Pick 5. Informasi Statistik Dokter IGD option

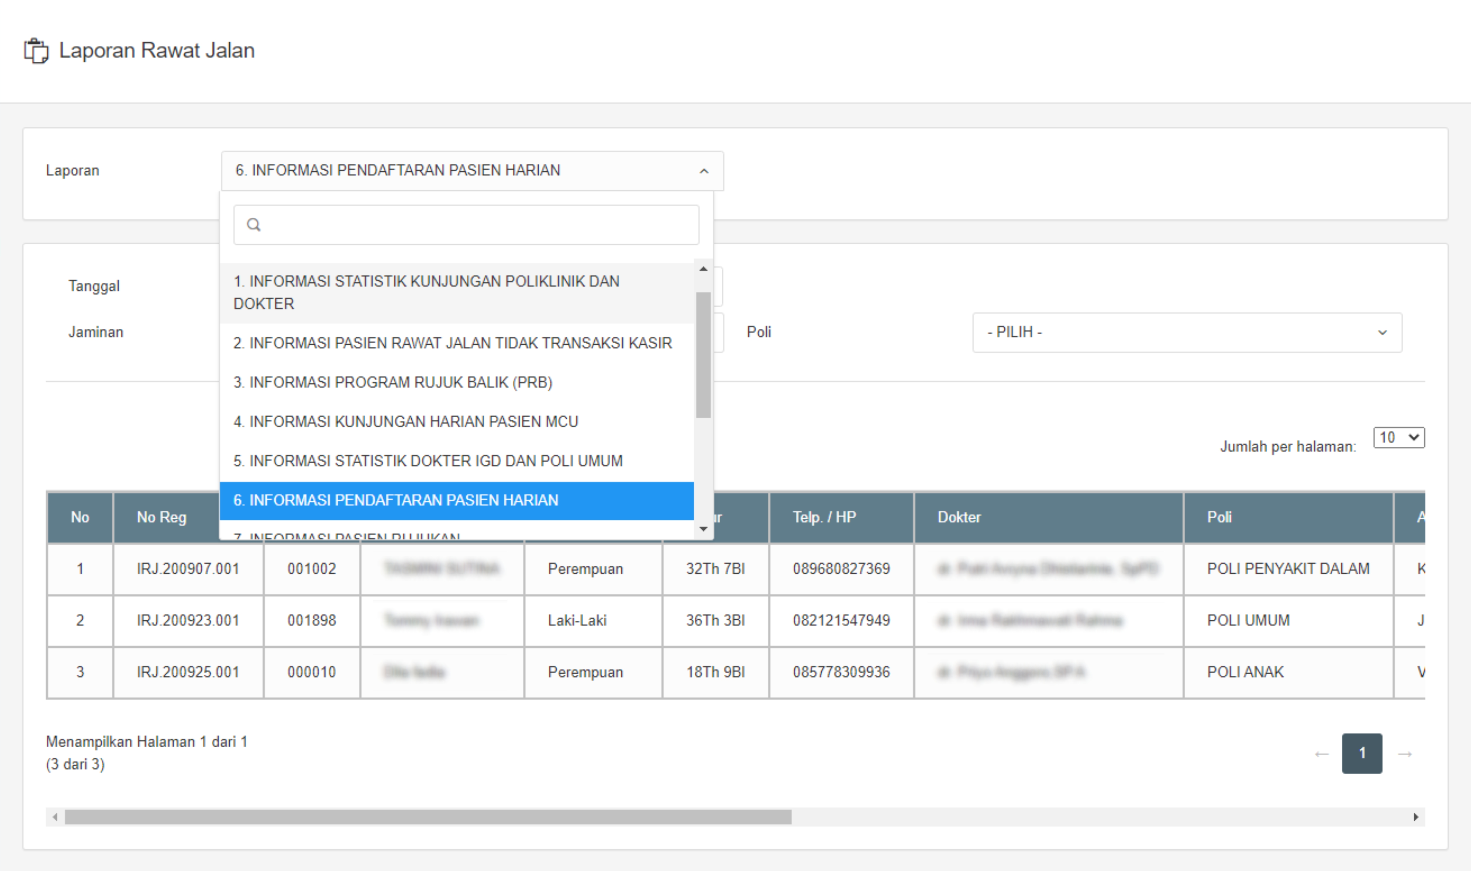(428, 461)
